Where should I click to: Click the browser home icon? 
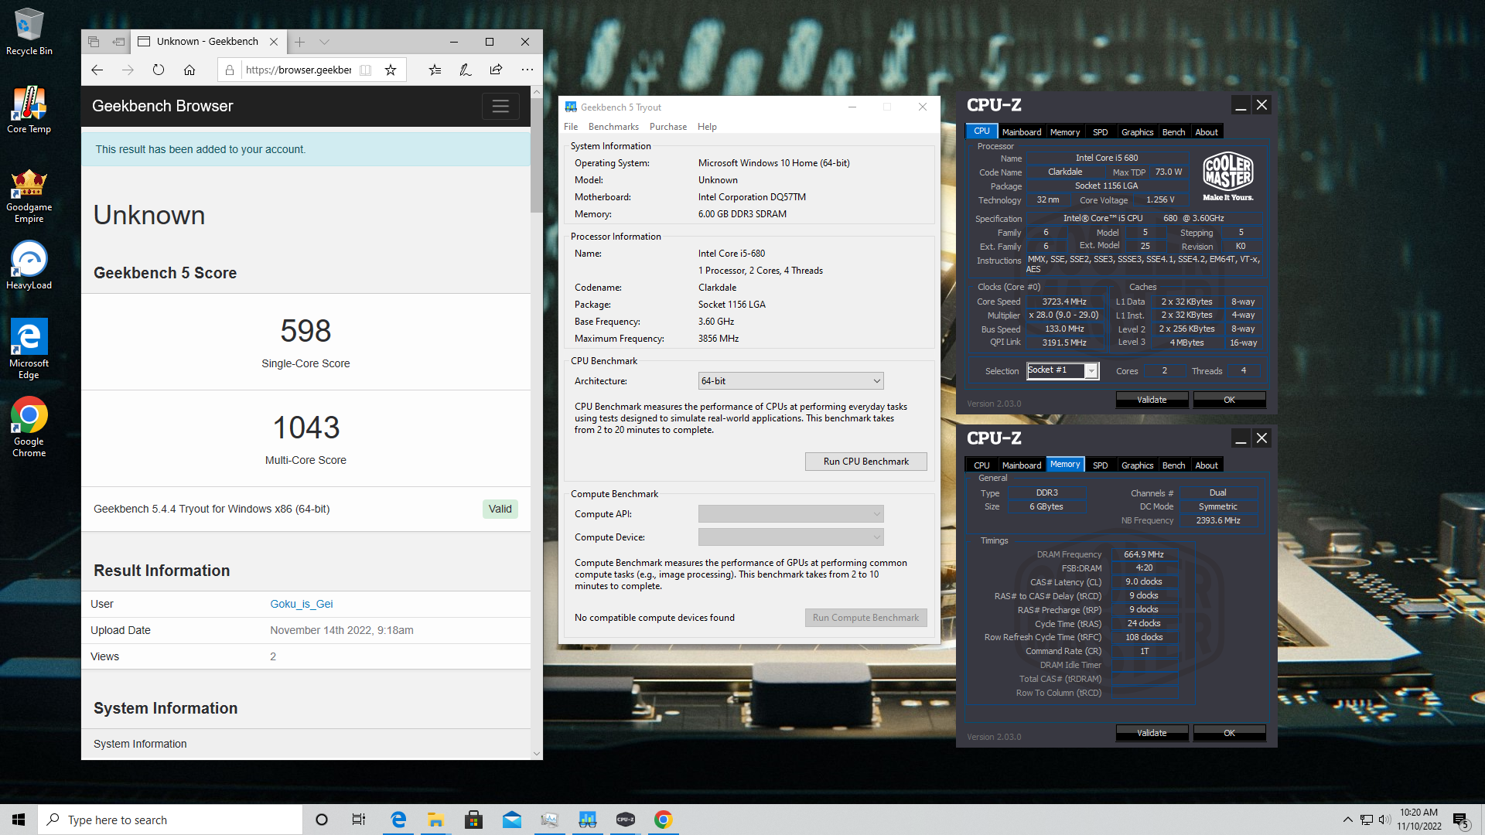(x=189, y=70)
